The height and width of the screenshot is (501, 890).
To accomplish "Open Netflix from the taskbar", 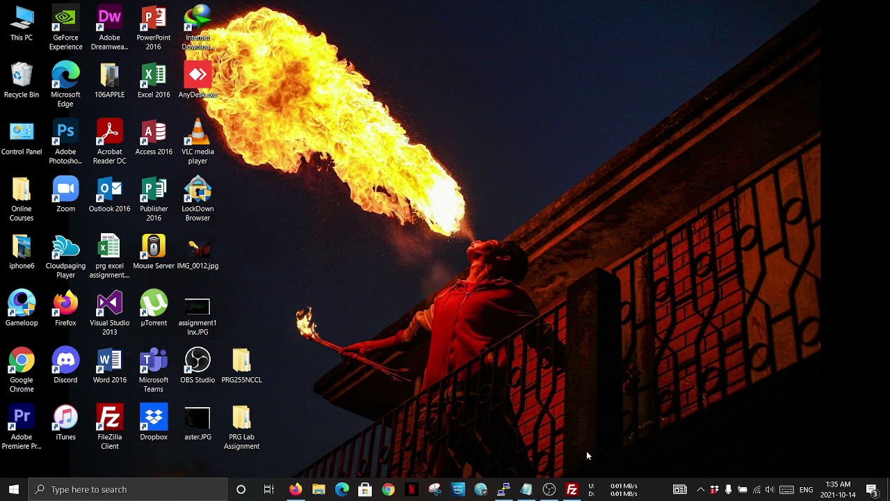I will tap(411, 489).
